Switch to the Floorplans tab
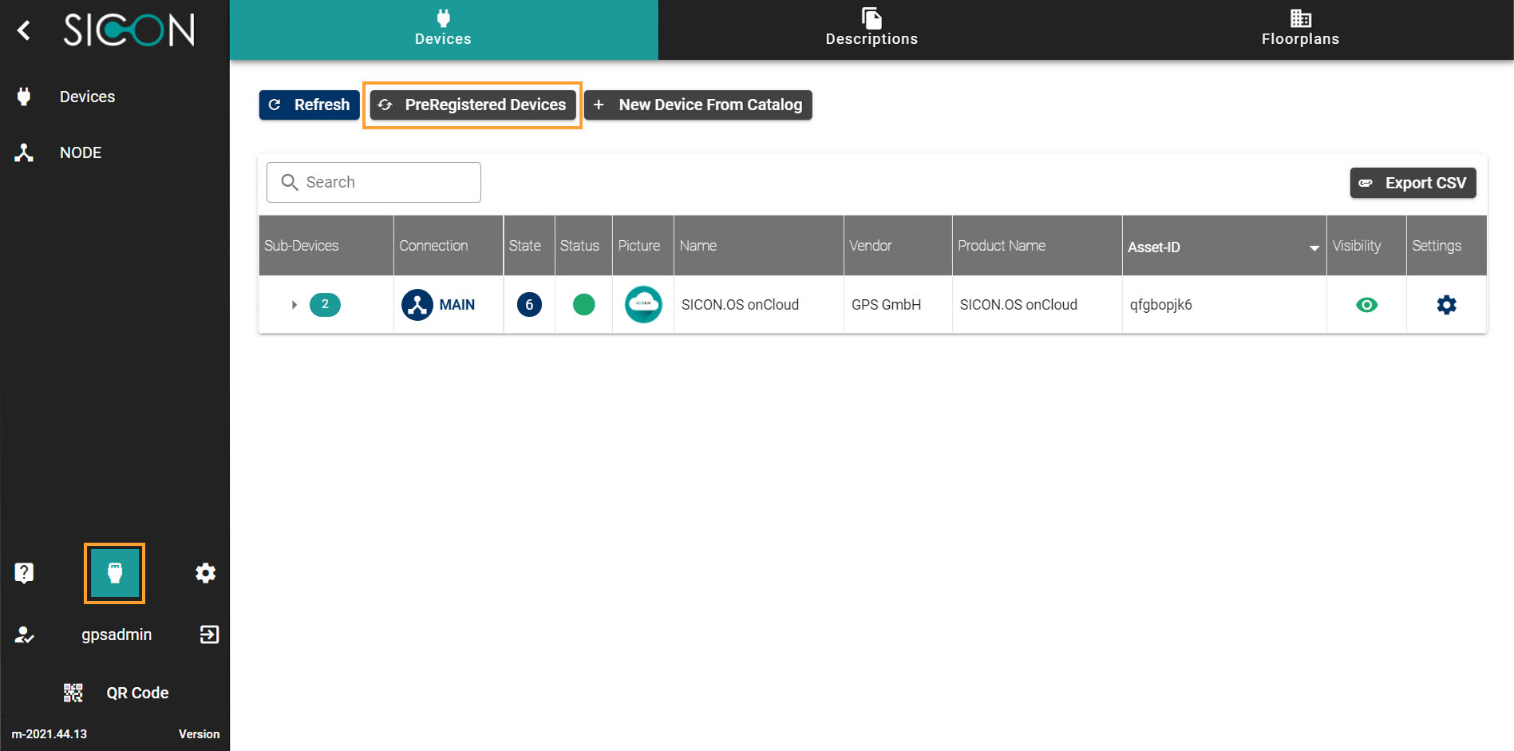 [1300, 30]
